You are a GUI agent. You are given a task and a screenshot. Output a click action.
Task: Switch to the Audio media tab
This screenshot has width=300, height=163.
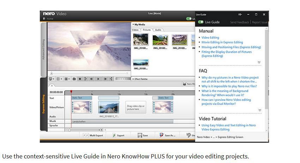click(158, 30)
